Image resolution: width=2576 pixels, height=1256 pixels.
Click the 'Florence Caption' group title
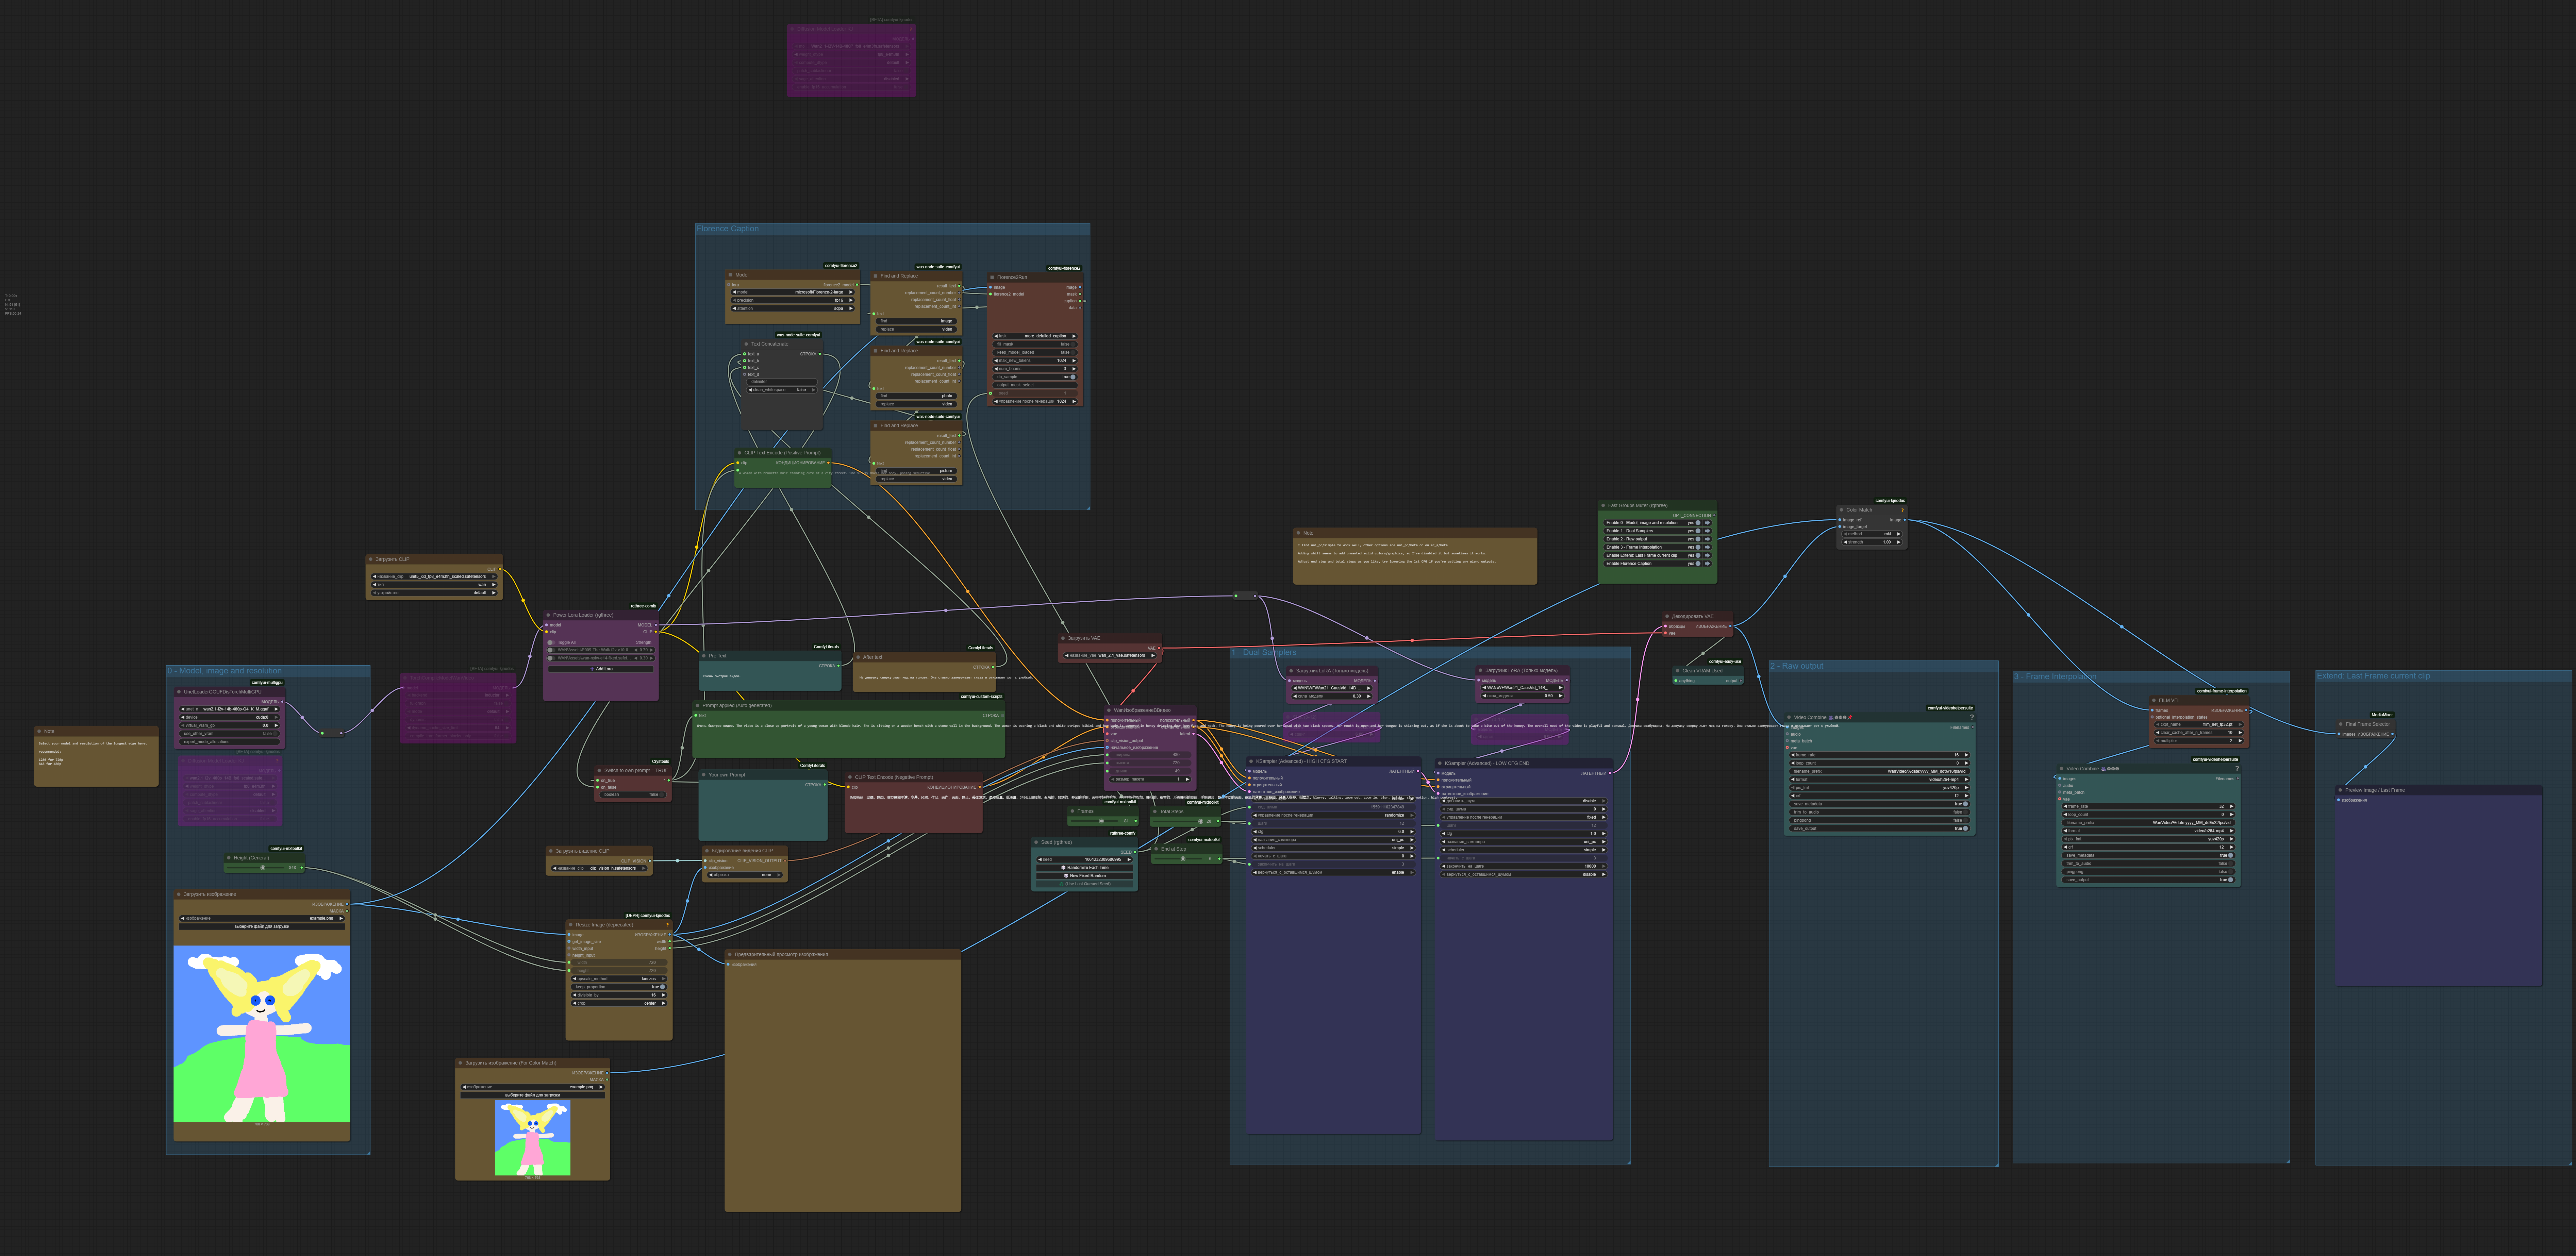(x=728, y=229)
